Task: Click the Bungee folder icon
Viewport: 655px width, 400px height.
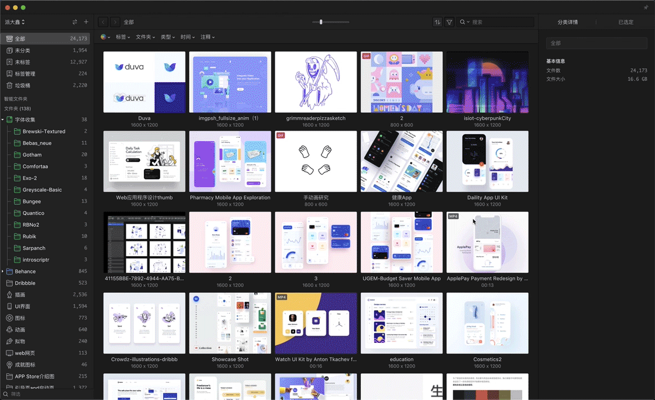Action: coord(17,202)
